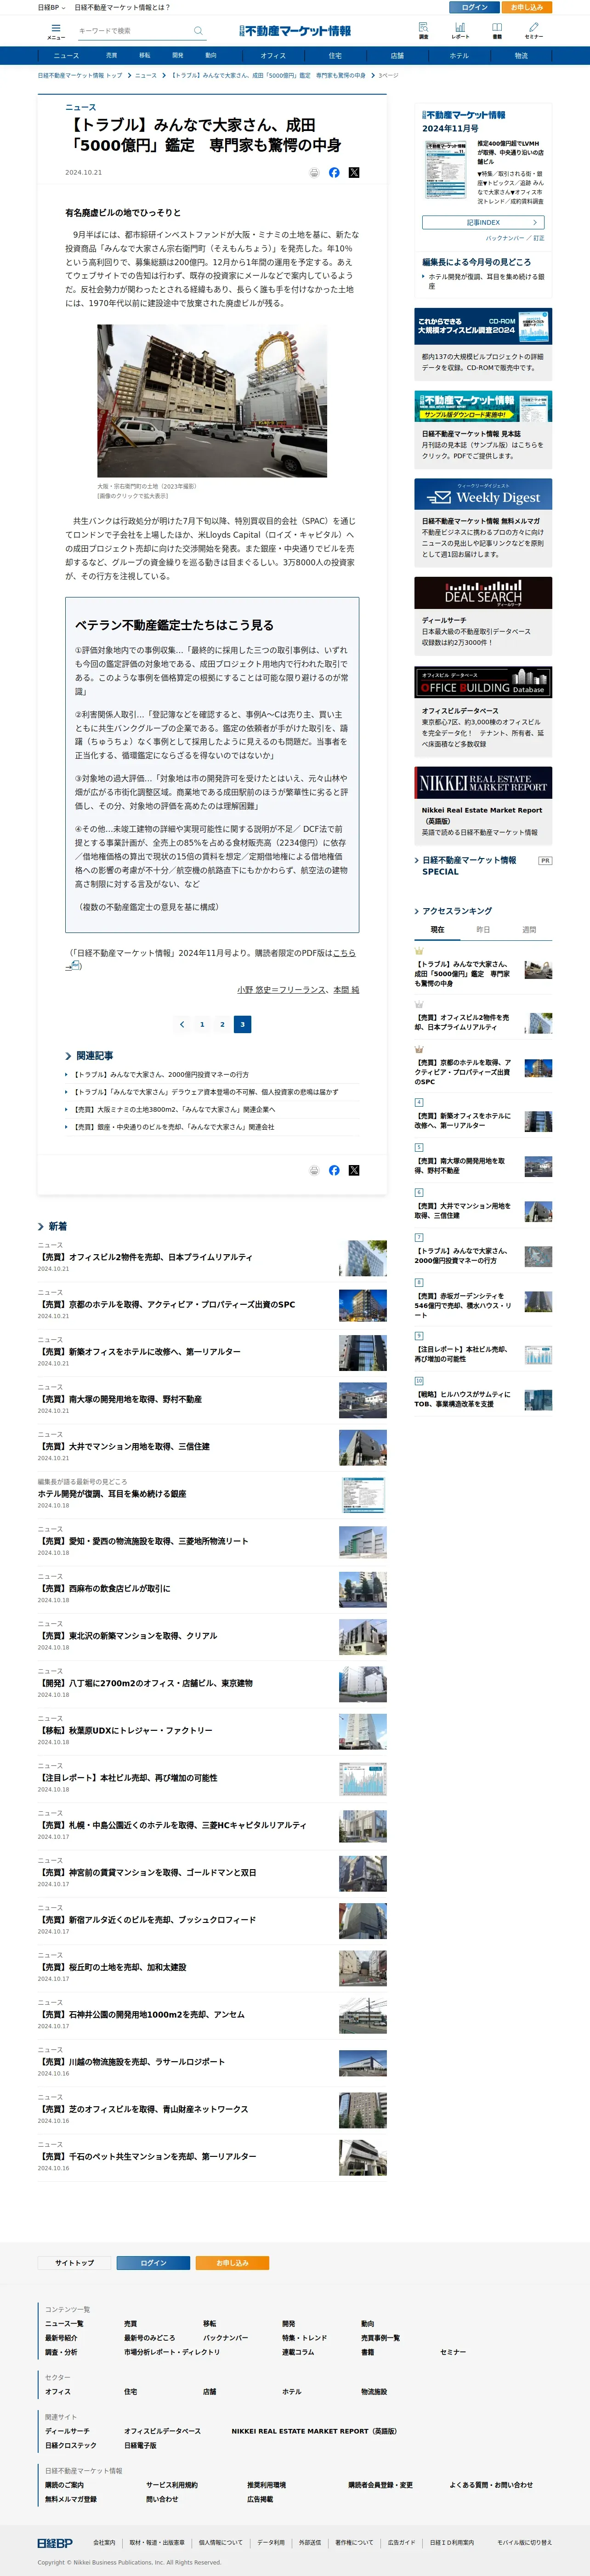Open the 書籍 book icon in header
Viewport: 590px width, 2576px height.
coord(497,30)
